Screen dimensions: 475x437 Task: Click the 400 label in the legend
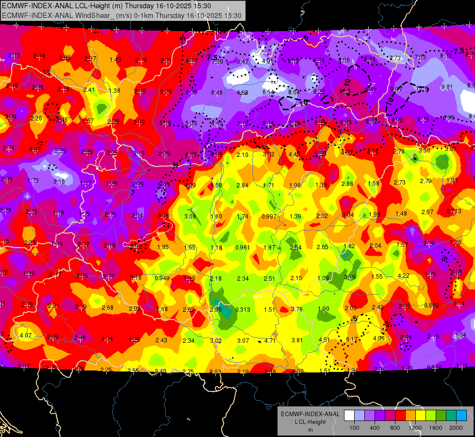coord(375,428)
